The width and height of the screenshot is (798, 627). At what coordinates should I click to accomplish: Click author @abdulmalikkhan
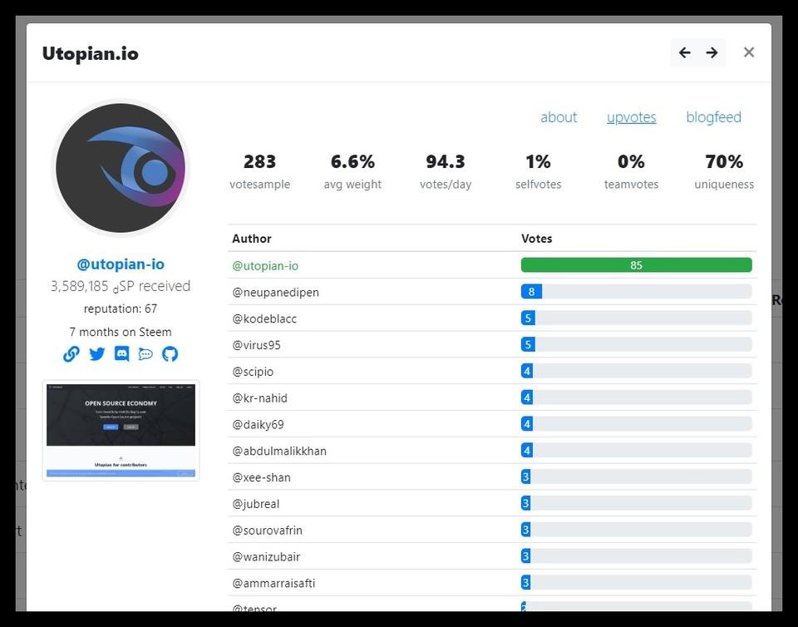(x=279, y=451)
